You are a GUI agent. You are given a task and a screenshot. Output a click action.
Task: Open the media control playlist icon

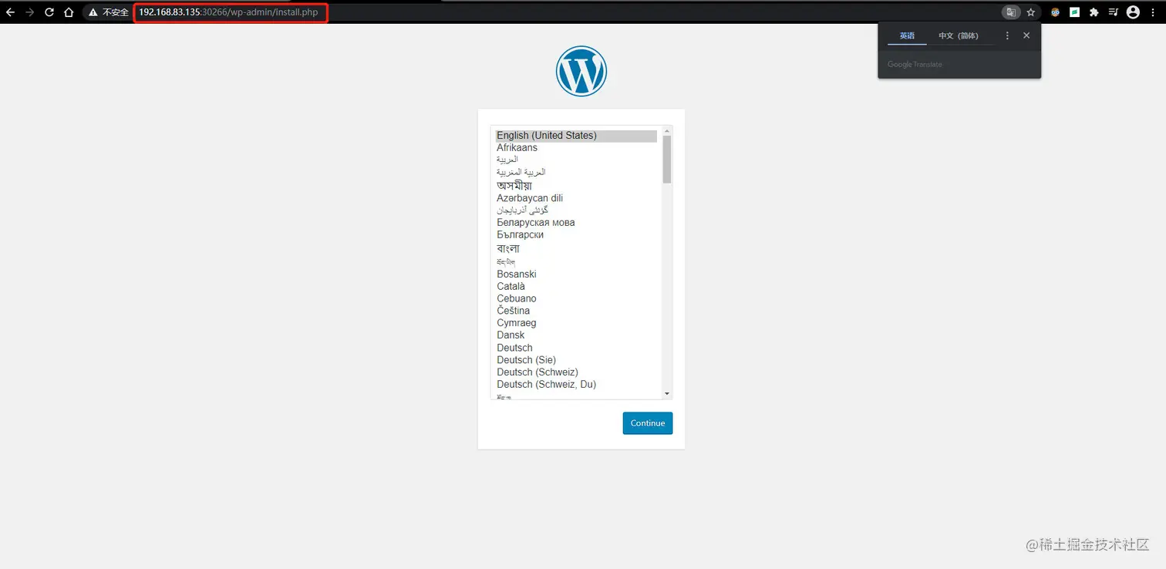coord(1113,12)
